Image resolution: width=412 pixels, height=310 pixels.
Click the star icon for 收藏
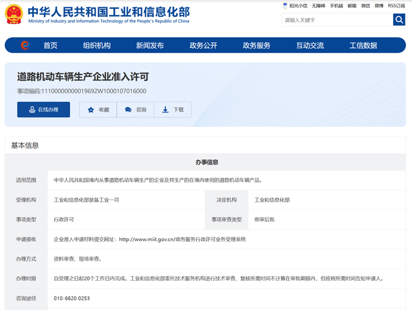click(91, 110)
